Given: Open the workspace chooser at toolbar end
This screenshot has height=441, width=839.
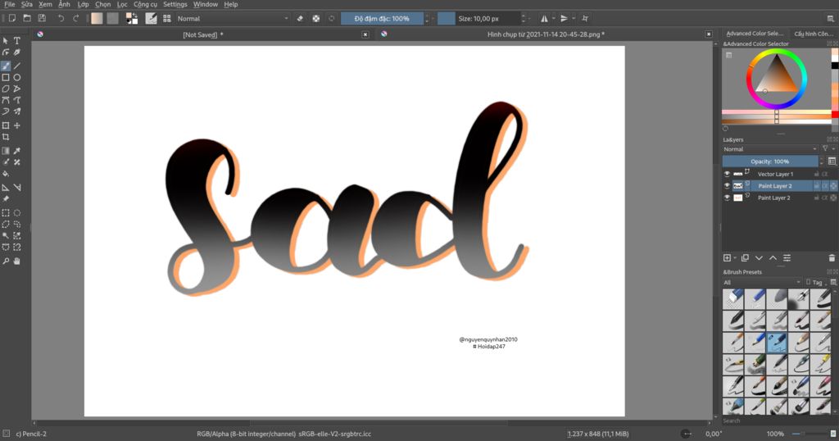Looking at the screenshot, I should pos(830,18).
